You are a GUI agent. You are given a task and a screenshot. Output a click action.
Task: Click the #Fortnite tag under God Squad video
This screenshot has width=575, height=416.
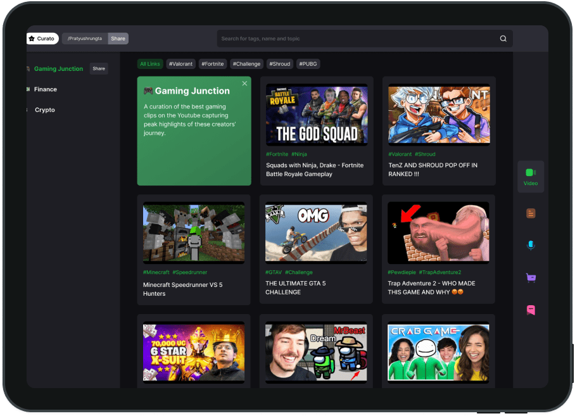coord(277,154)
